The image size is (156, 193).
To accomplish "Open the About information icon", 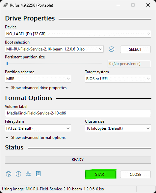I will click(18, 174).
